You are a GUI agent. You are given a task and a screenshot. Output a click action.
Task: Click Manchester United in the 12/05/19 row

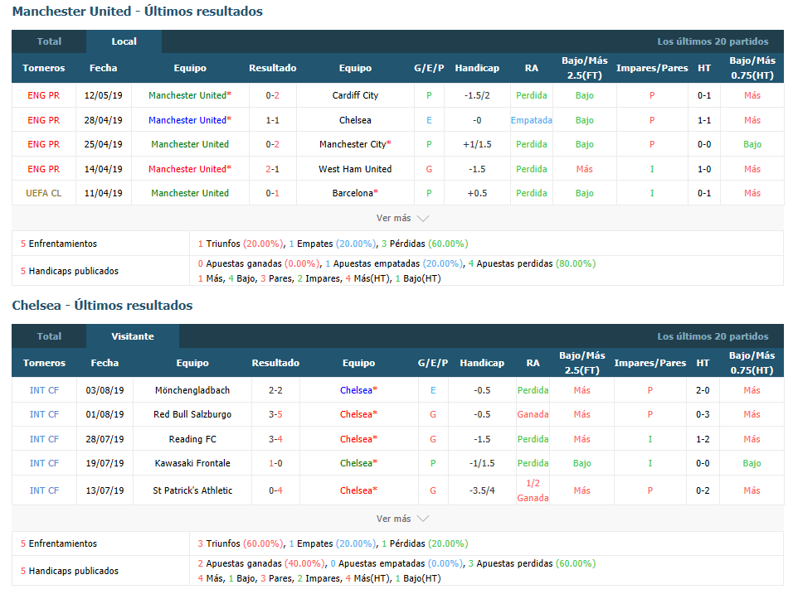pyautogui.click(x=190, y=95)
